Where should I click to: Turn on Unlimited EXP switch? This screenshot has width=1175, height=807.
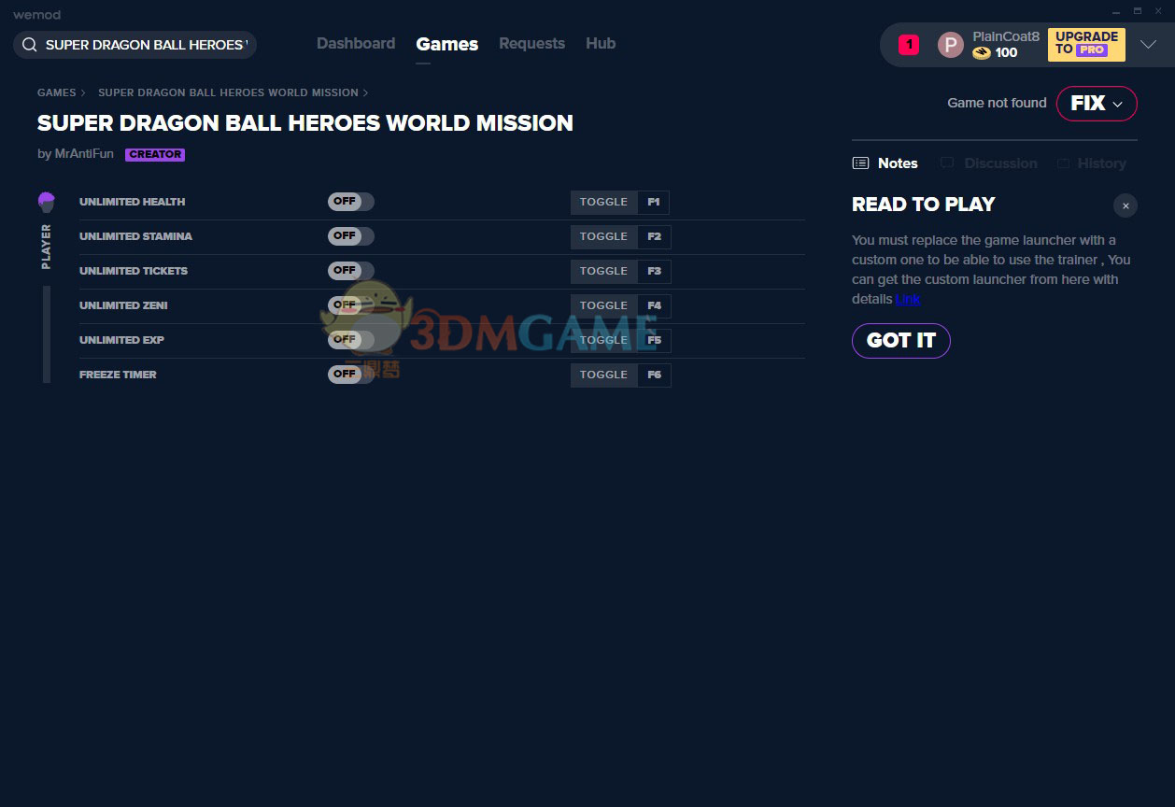(350, 340)
